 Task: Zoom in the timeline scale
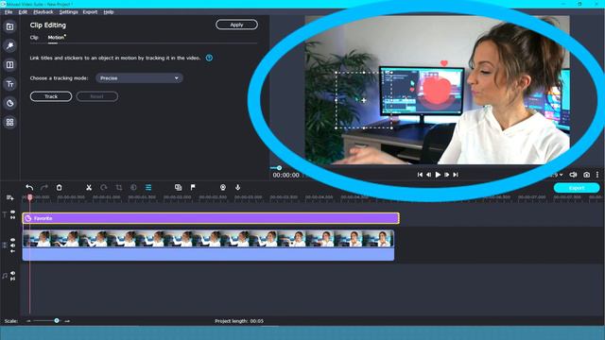[x=67, y=321]
